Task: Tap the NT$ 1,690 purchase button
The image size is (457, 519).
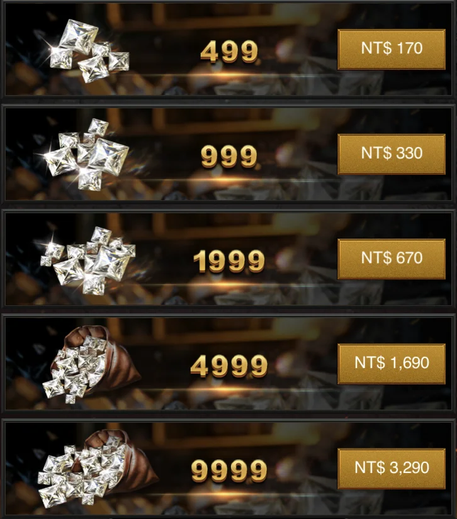Action: pyautogui.click(x=392, y=364)
